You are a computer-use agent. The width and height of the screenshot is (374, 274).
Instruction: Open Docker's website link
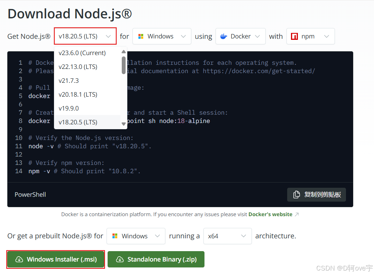click(x=270, y=214)
